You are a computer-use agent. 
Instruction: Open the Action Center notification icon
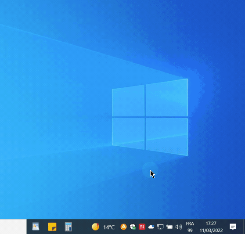pos(233,227)
